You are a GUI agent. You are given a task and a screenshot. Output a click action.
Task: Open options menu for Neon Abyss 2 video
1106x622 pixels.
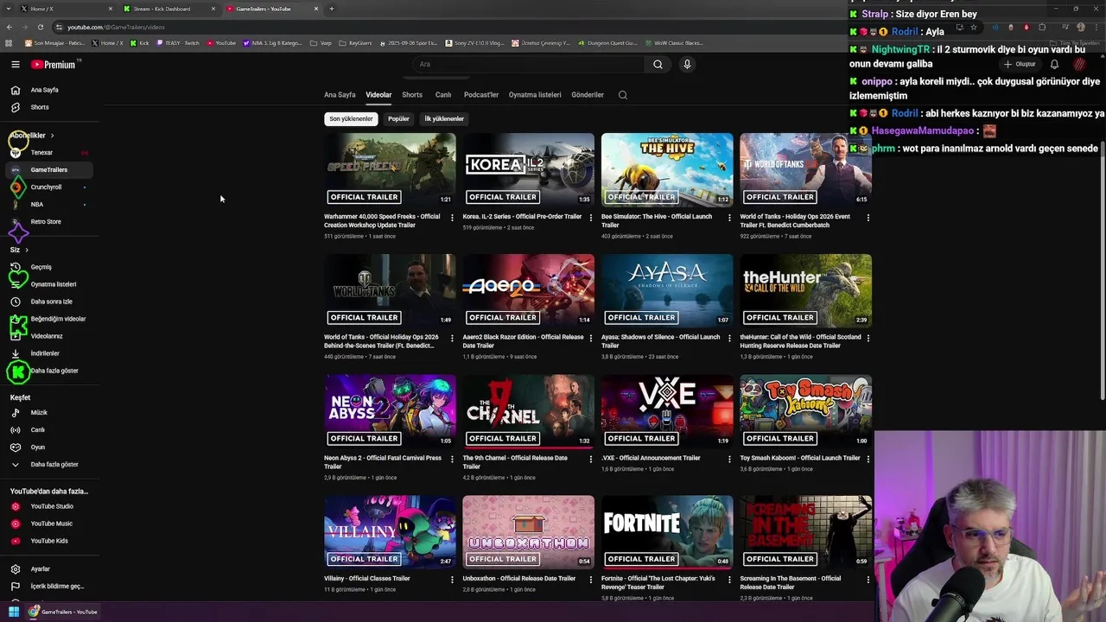tap(452, 459)
